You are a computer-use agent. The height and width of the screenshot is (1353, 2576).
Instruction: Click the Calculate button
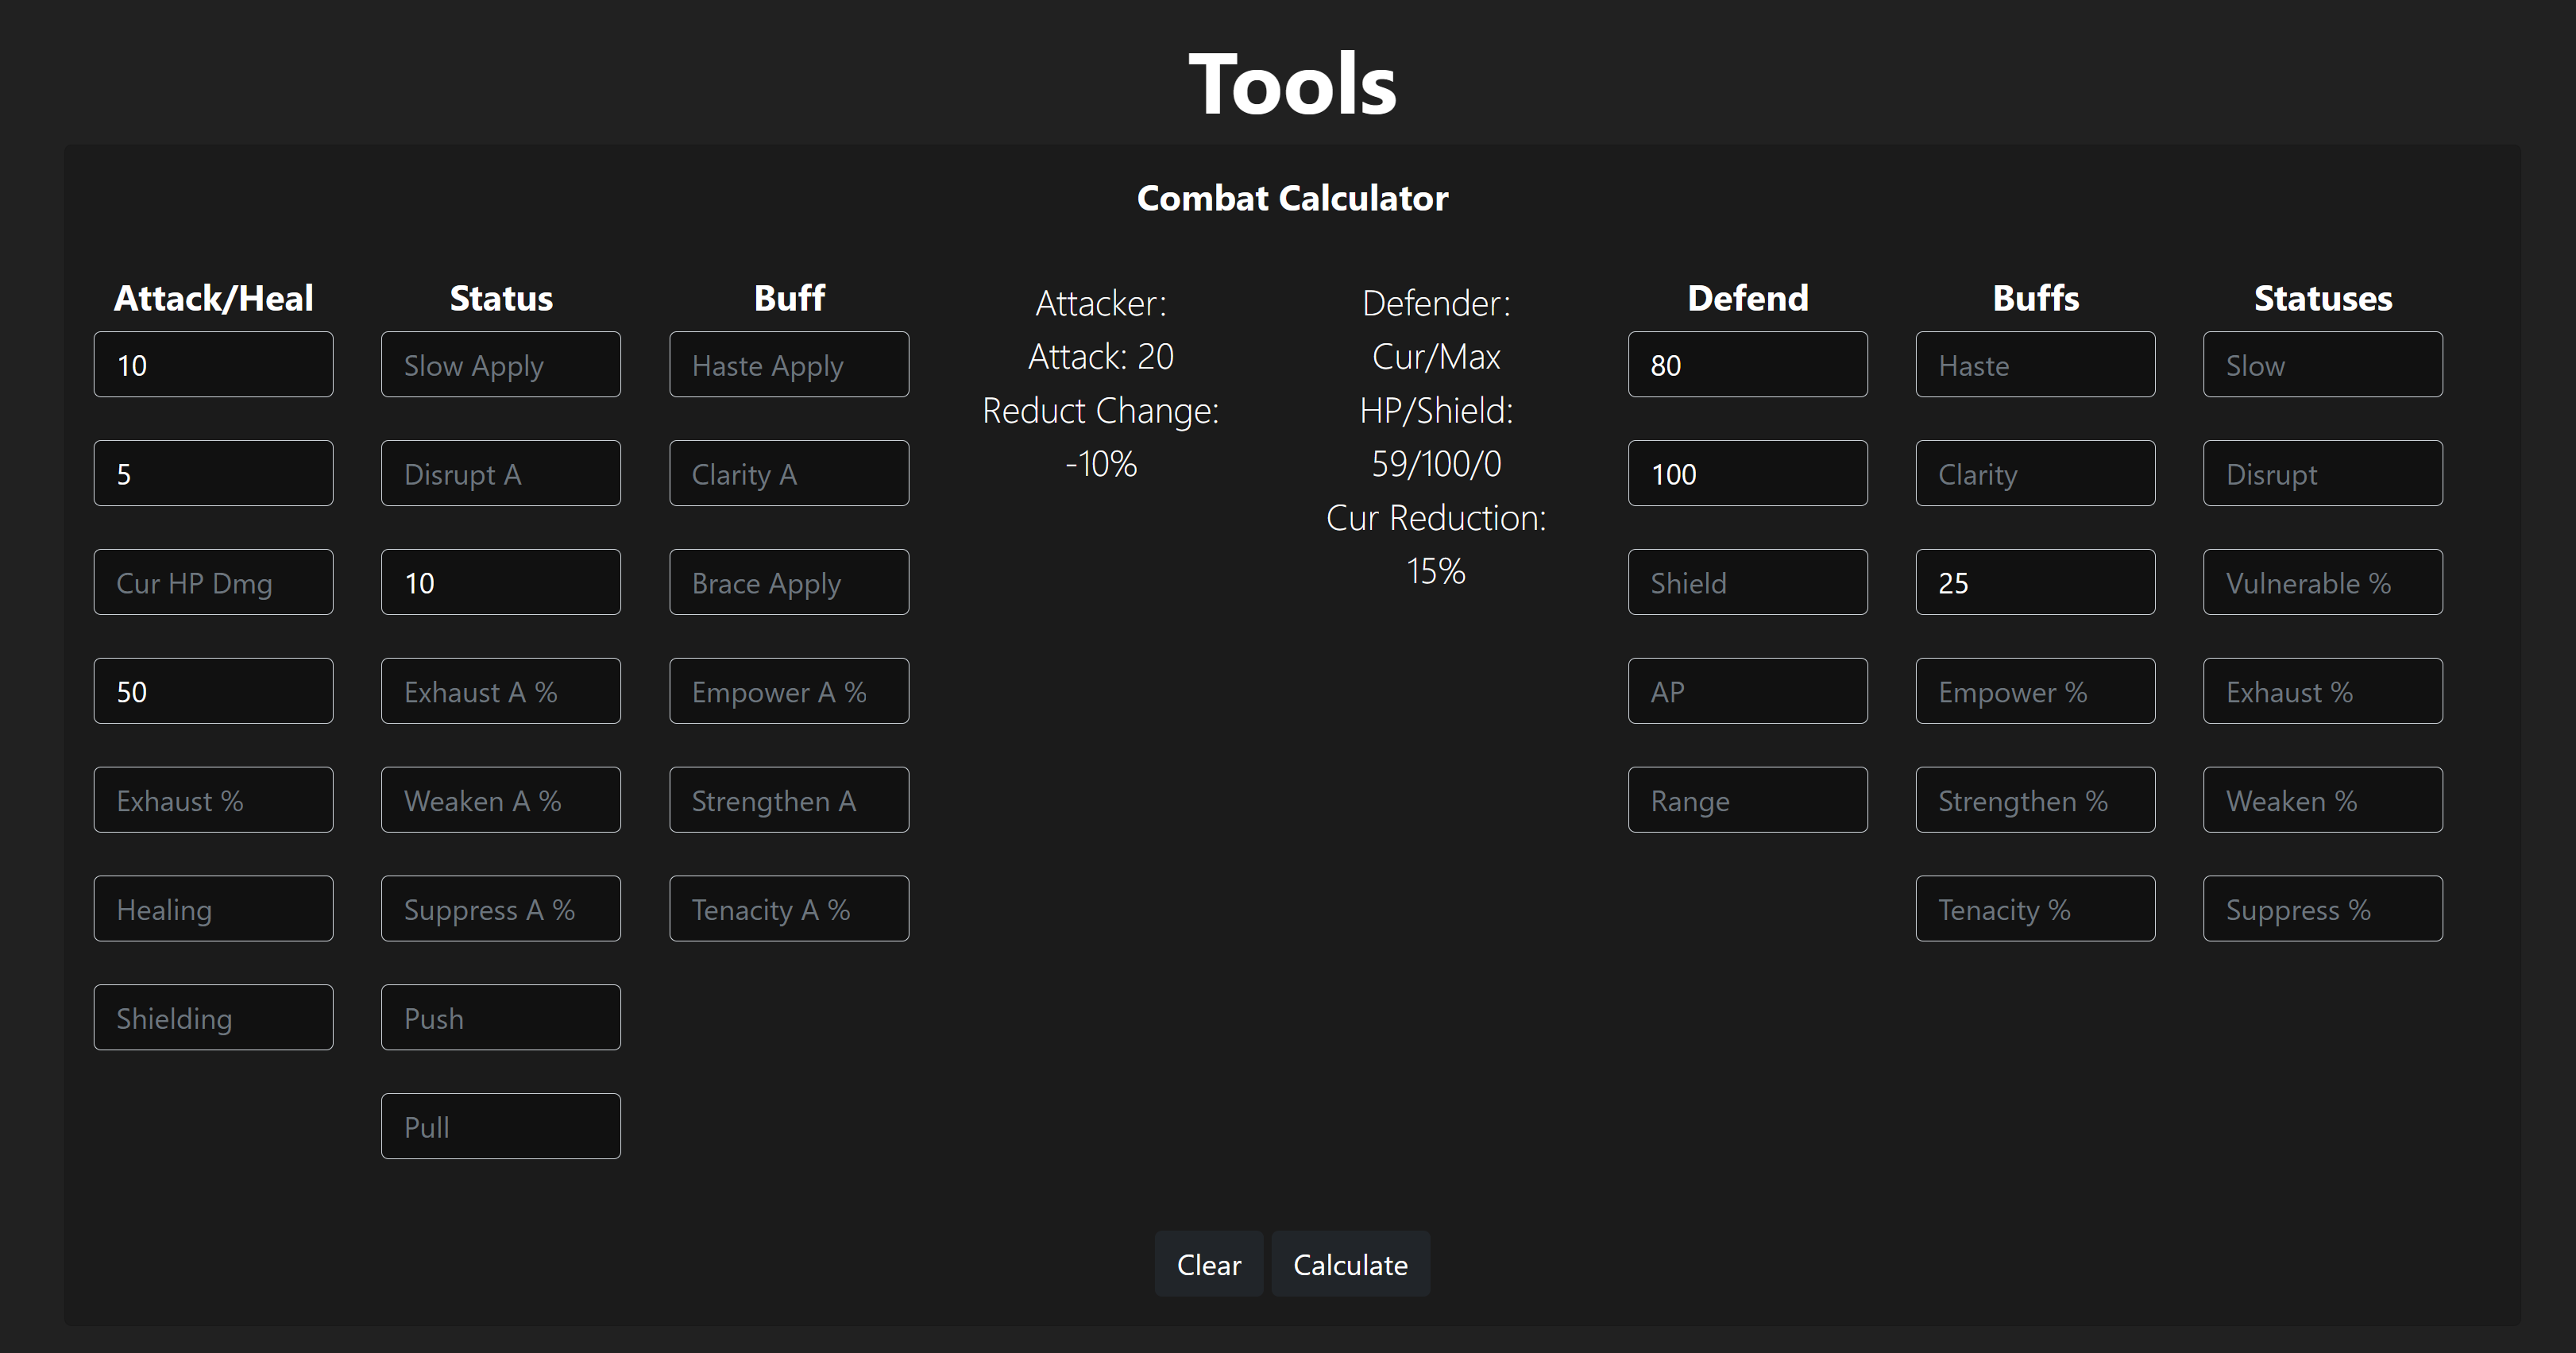point(1350,1264)
